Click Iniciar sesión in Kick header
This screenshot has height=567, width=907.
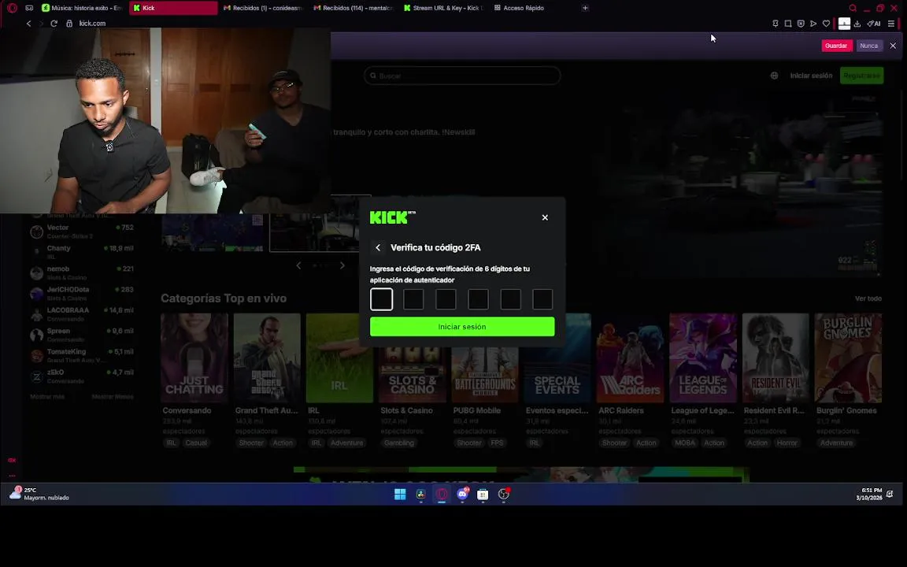(x=811, y=76)
